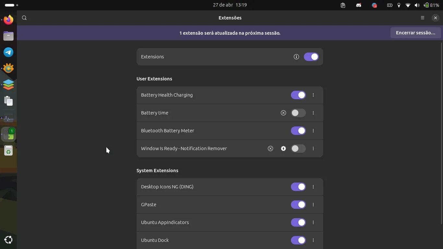Click the error icon next to Battery time
443x249 pixels.
283,113
